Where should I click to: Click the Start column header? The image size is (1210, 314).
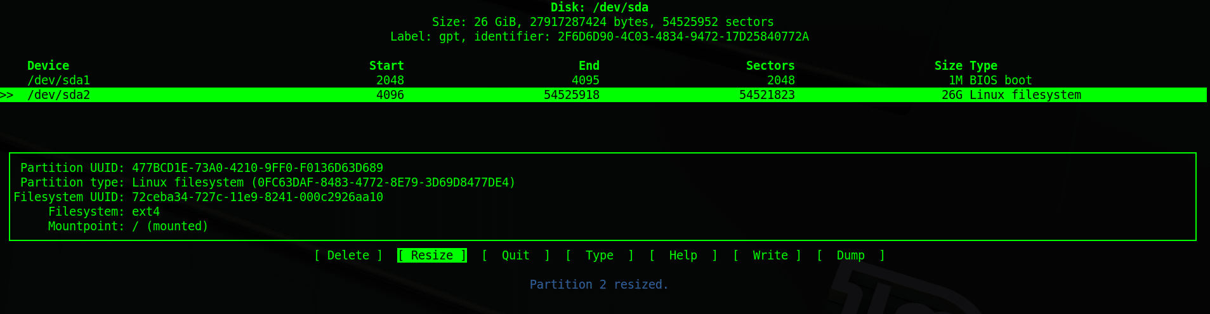click(x=386, y=65)
